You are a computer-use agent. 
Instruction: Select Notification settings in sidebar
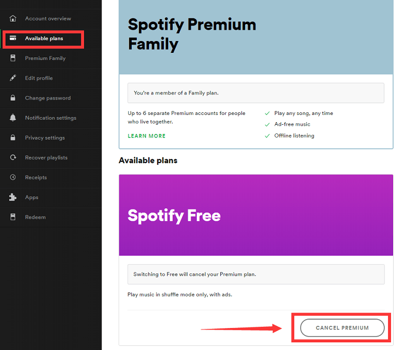pos(50,118)
